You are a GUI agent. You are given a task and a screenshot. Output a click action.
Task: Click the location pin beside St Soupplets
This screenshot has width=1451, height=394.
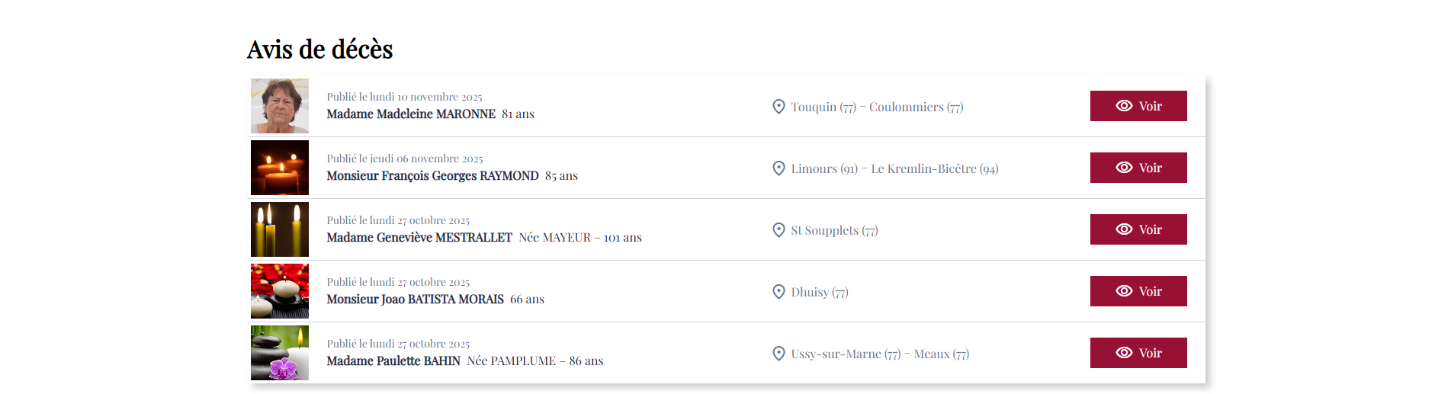click(778, 230)
